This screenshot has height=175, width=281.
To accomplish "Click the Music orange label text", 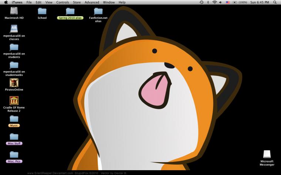I will 14,126.
